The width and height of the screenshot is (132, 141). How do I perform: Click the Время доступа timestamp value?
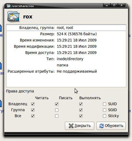77,53
